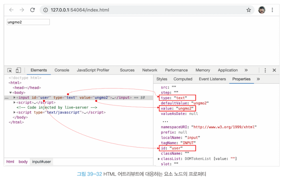Screen dimensions: 284x182
Task: Expand the text/javascript script node
Action: coord(15,112)
